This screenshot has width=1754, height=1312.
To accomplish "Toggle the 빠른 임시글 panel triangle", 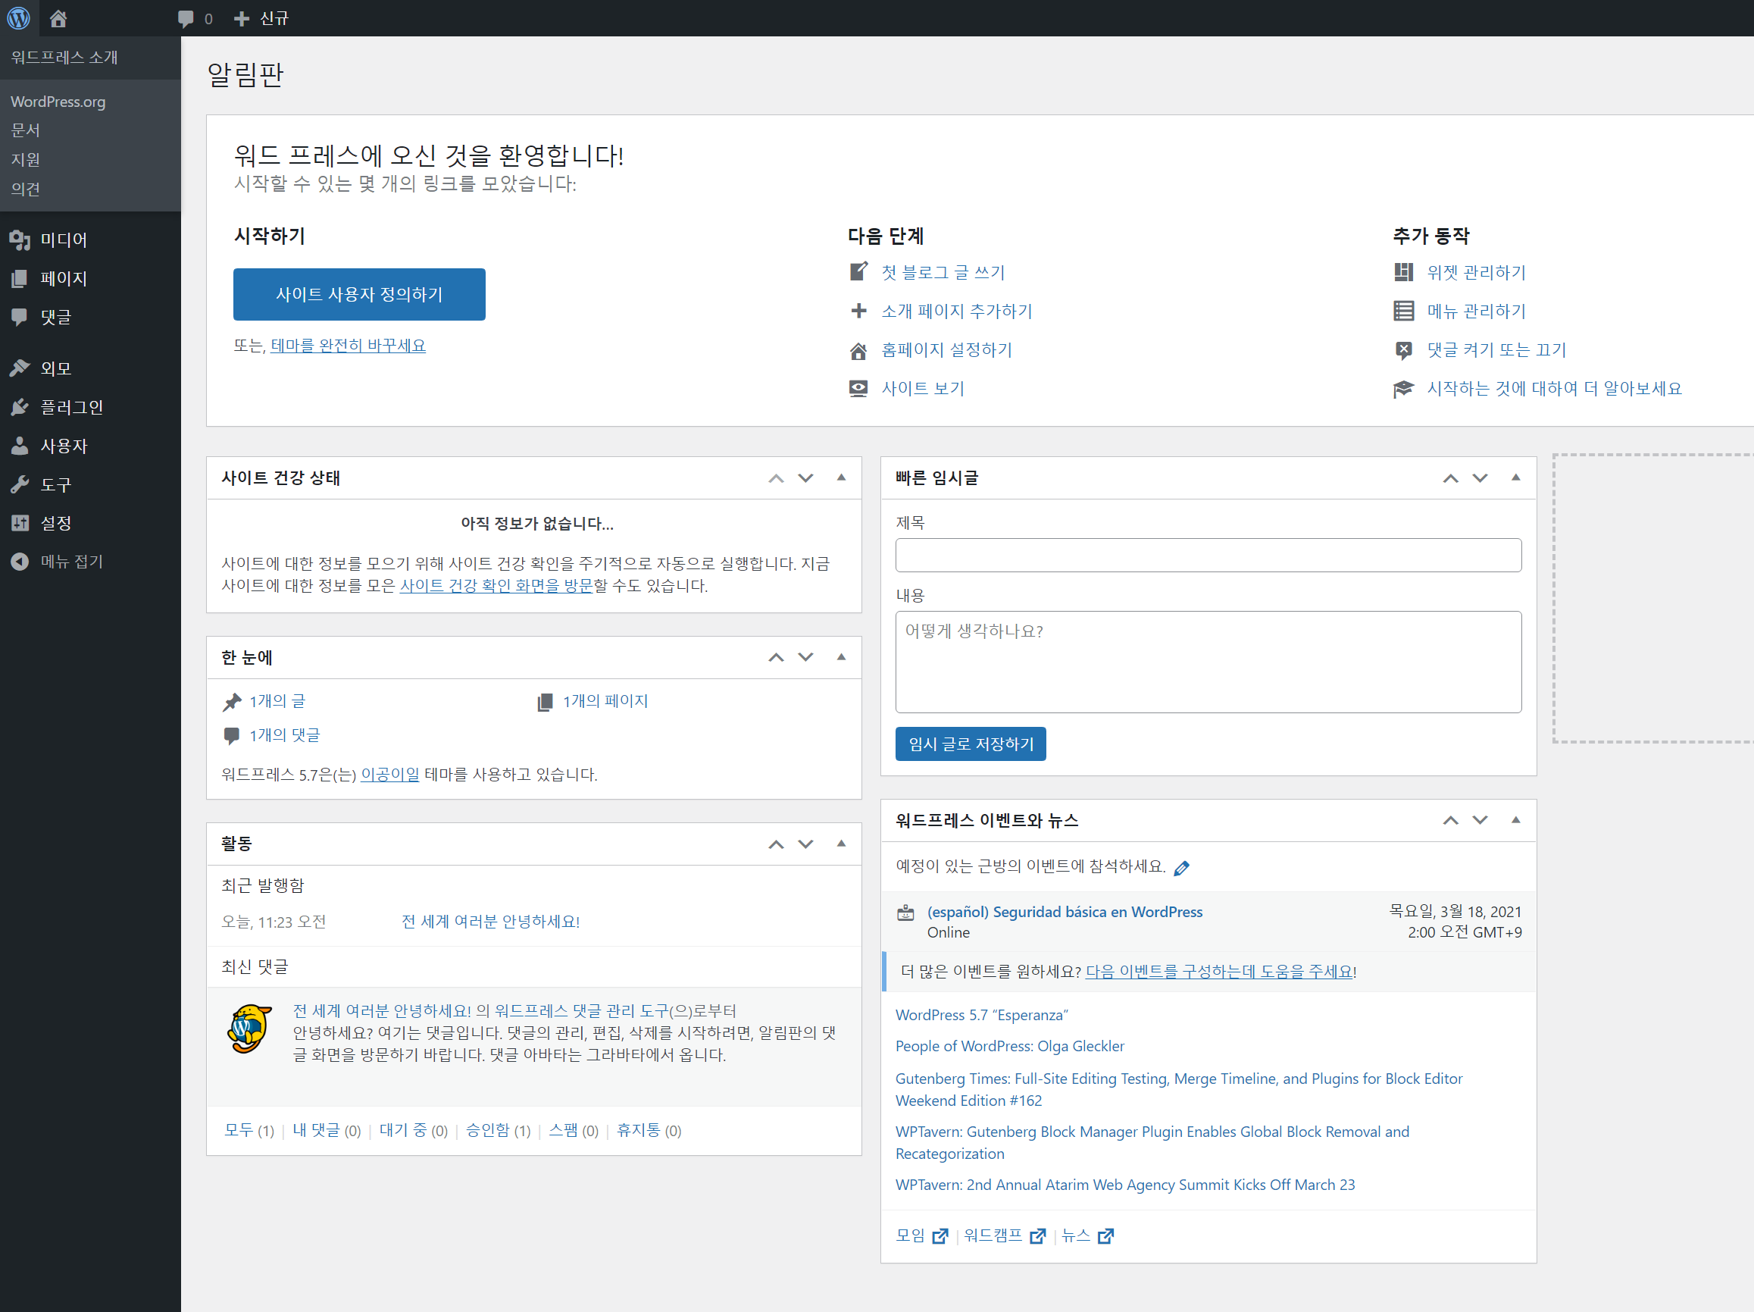I will tap(1515, 478).
